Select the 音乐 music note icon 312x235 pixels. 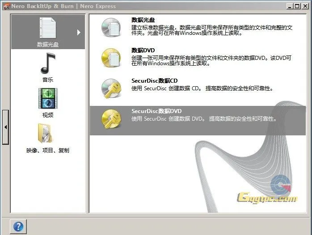coord(48,63)
